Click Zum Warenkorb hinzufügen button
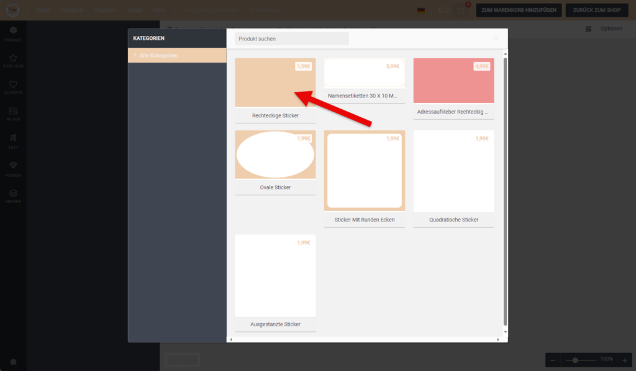Viewport: 636px width, 371px height. (519, 10)
